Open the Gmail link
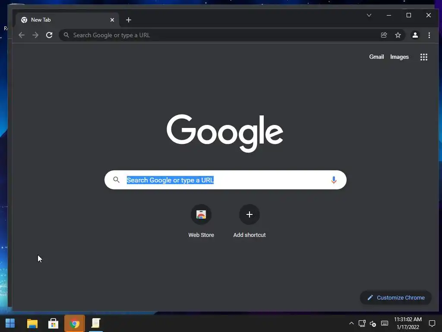Image resolution: width=442 pixels, height=332 pixels. pyautogui.click(x=376, y=57)
